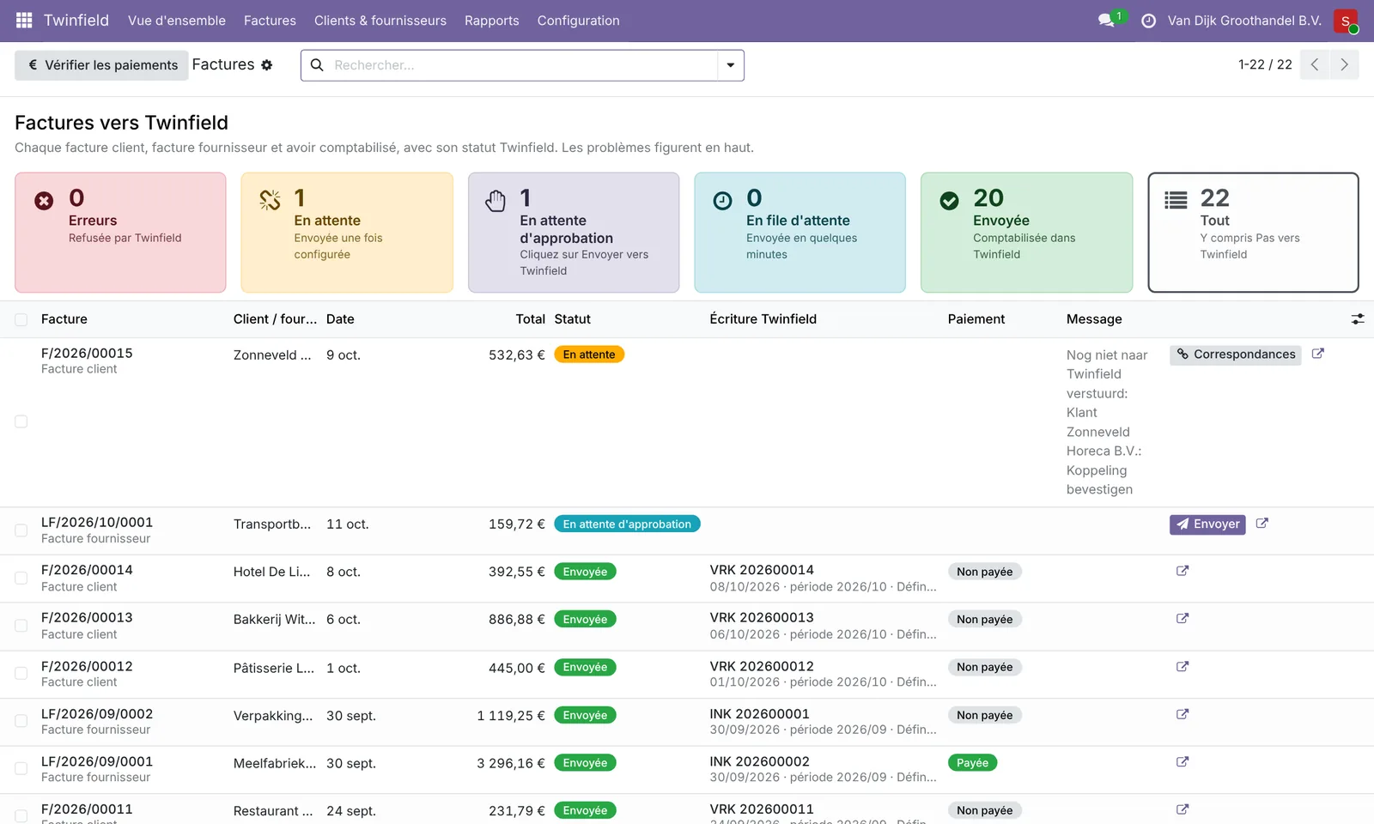
Task: Filter by the Envoyée card
Action: point(1026,233)
